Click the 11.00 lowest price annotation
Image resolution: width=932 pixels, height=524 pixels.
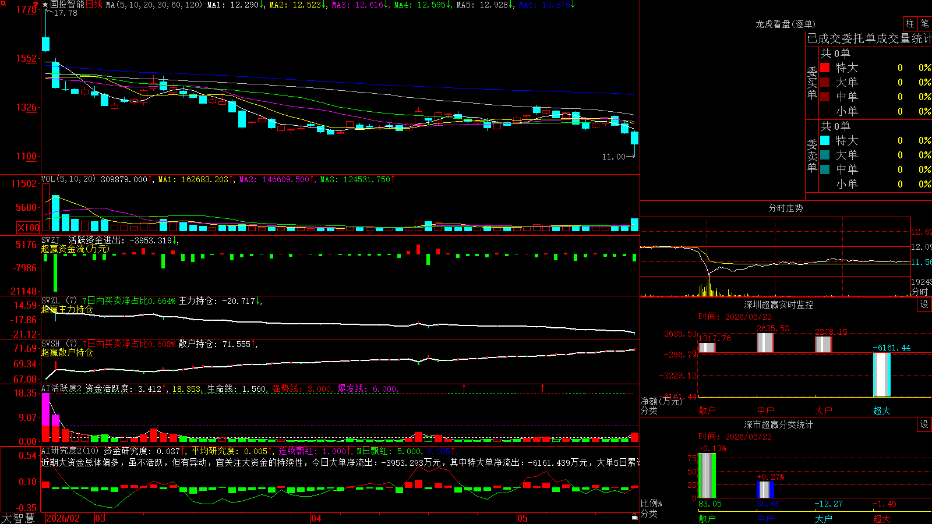(613, 157)
